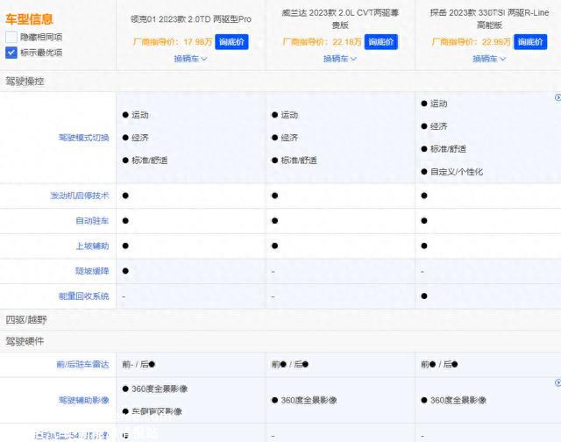Click the 驾驶模式切换 row label
Viewport: 561px width, 442px height.
pos(84,138)
